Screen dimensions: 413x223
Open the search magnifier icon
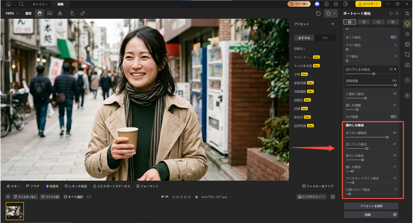click(x=21, y=4)
